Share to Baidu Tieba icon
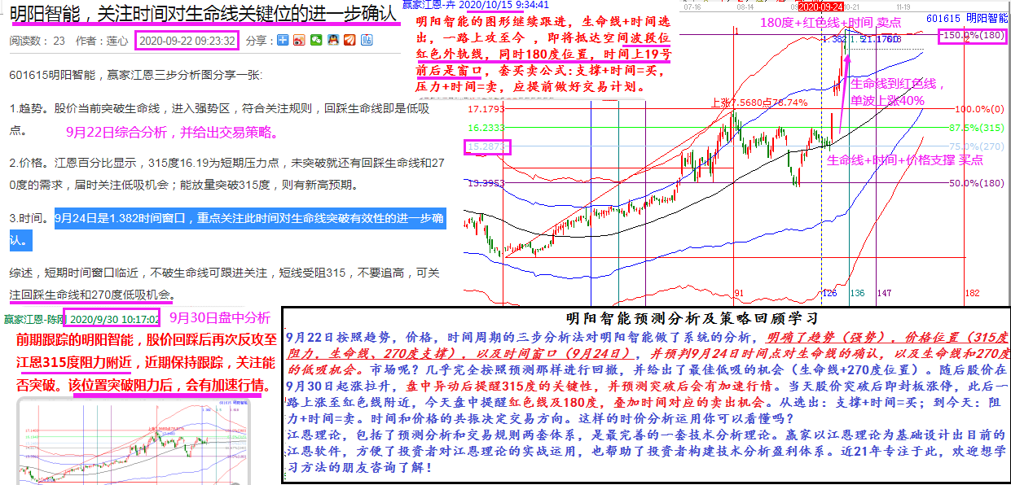The image size is (1011, 485). (366, 40)
